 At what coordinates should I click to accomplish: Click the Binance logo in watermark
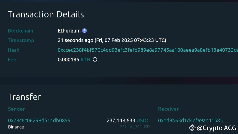(x=192, y=128)
